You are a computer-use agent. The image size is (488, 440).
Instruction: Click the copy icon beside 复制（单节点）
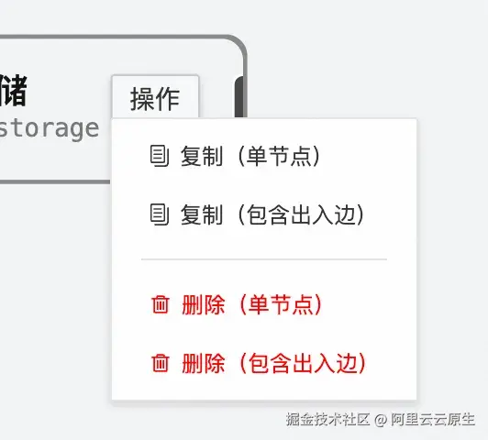click(x=160, y=156)
